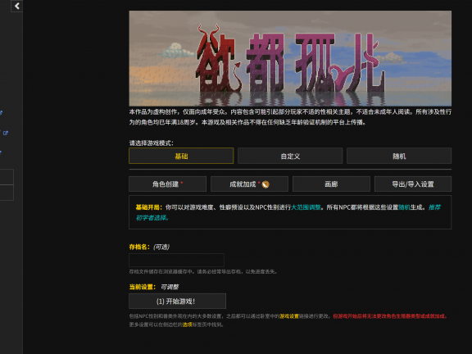Click the 请选择游戏模式 label
The height and width of the screenshot is (354, 472).
pos(151,143)
